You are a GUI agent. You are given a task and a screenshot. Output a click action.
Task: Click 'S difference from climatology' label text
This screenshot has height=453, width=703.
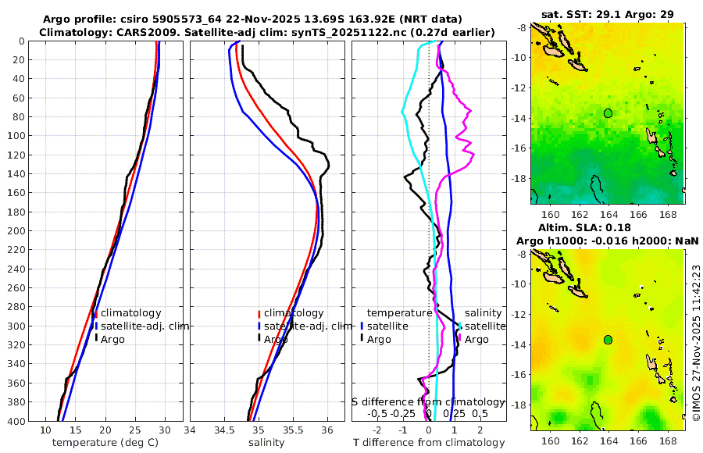pyautogui.click(x=428, y=402)
